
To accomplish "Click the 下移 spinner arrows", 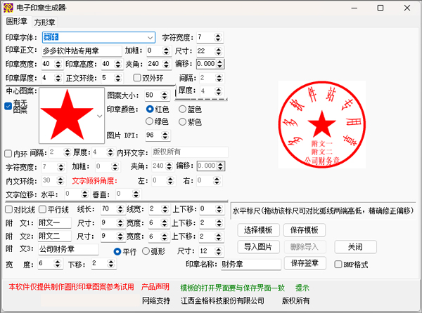I will pos(111,264).
